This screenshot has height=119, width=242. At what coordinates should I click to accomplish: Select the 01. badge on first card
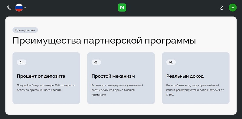pos(21,62)
